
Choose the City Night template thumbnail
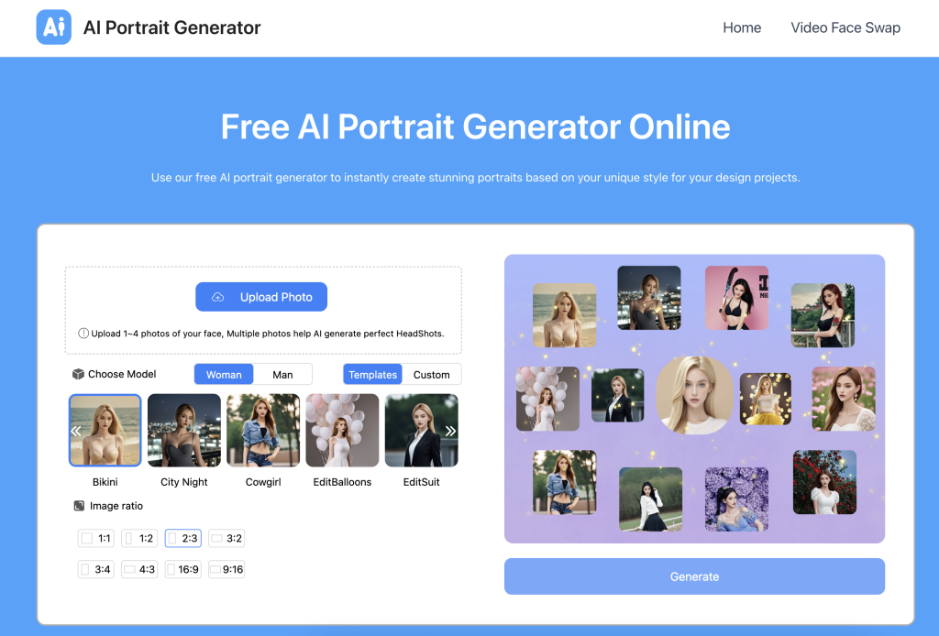(183, 430)
